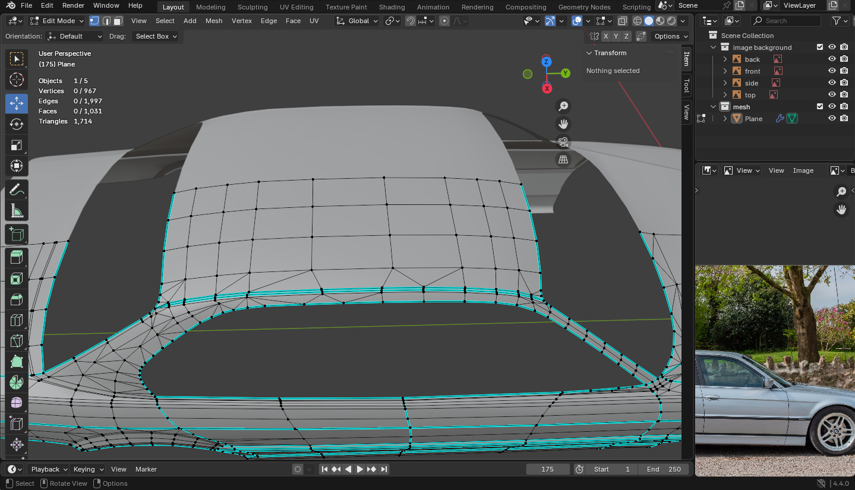Switch to the Sculpting workspace tab
The image size is (855, 490).
click(x=253, y=7)
